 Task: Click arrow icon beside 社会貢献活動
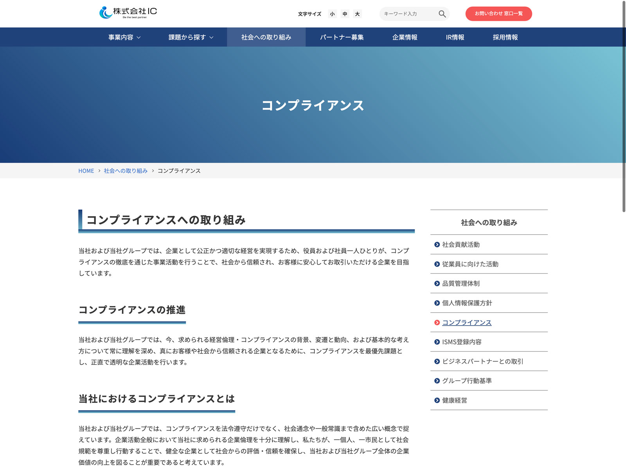(x=437, y=245)
